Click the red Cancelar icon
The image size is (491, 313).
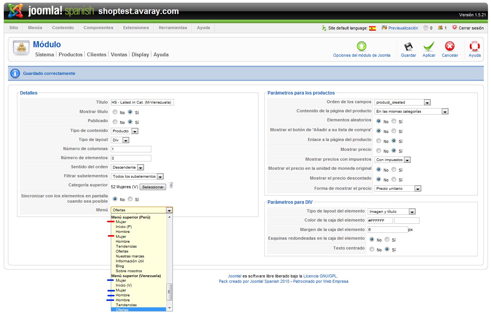click(449, 47)
